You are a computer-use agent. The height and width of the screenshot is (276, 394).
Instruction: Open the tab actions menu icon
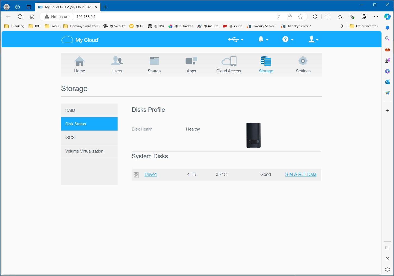coord(29,7)
